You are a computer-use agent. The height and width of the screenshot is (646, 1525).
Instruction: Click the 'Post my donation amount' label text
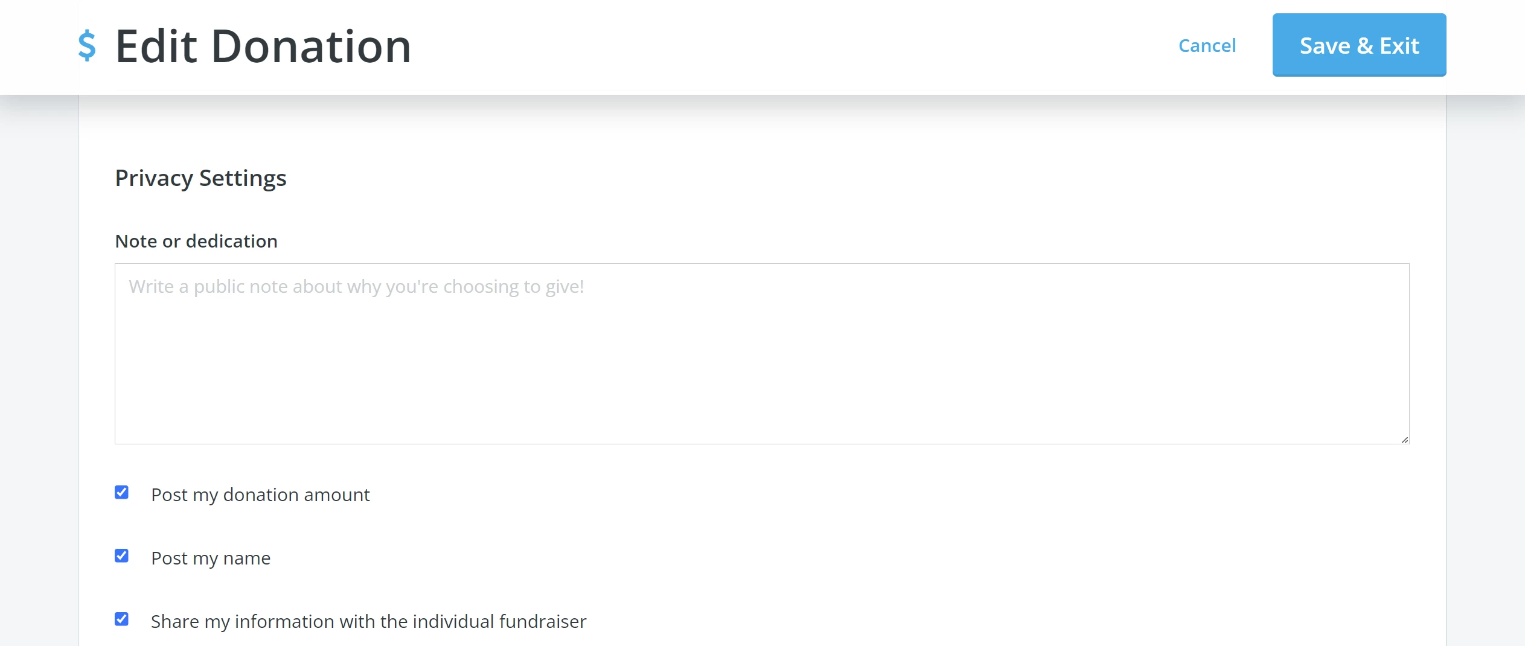260,495
